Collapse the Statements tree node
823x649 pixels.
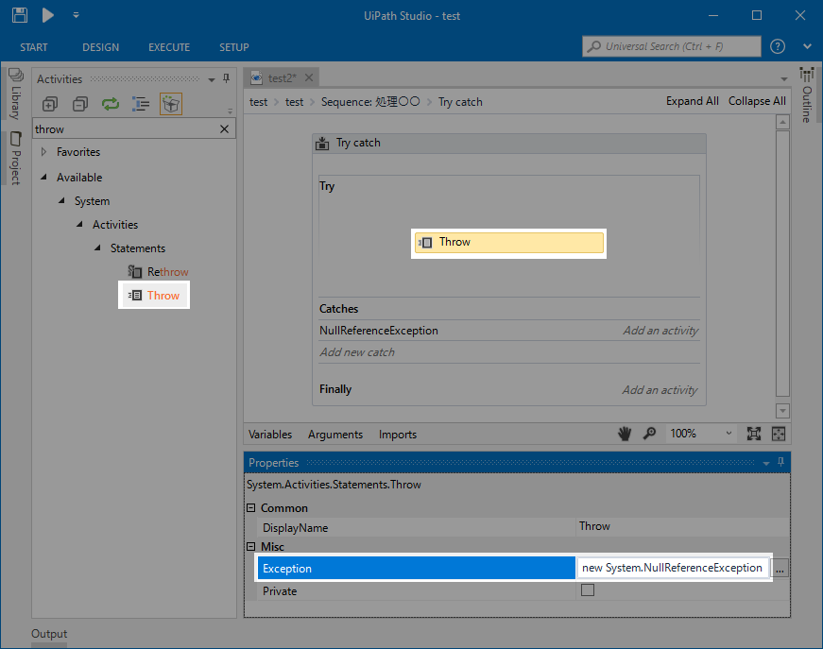pyautogui.click(x=97, y=248)
